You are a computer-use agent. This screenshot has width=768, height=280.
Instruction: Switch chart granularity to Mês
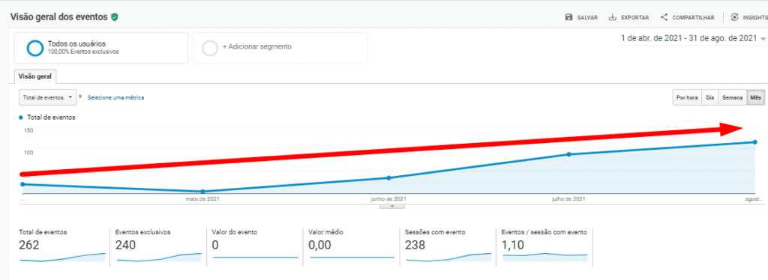756,98
